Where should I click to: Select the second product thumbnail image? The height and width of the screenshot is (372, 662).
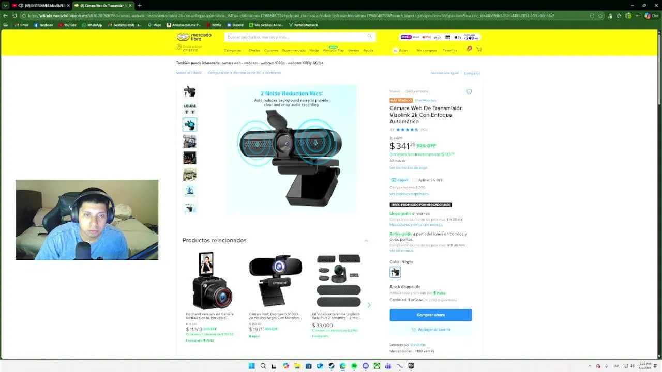[x=190, y=108]
